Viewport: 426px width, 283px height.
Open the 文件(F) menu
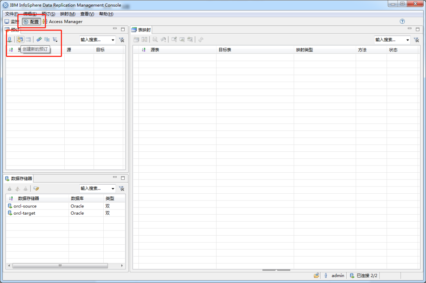[x=12, y=14]
